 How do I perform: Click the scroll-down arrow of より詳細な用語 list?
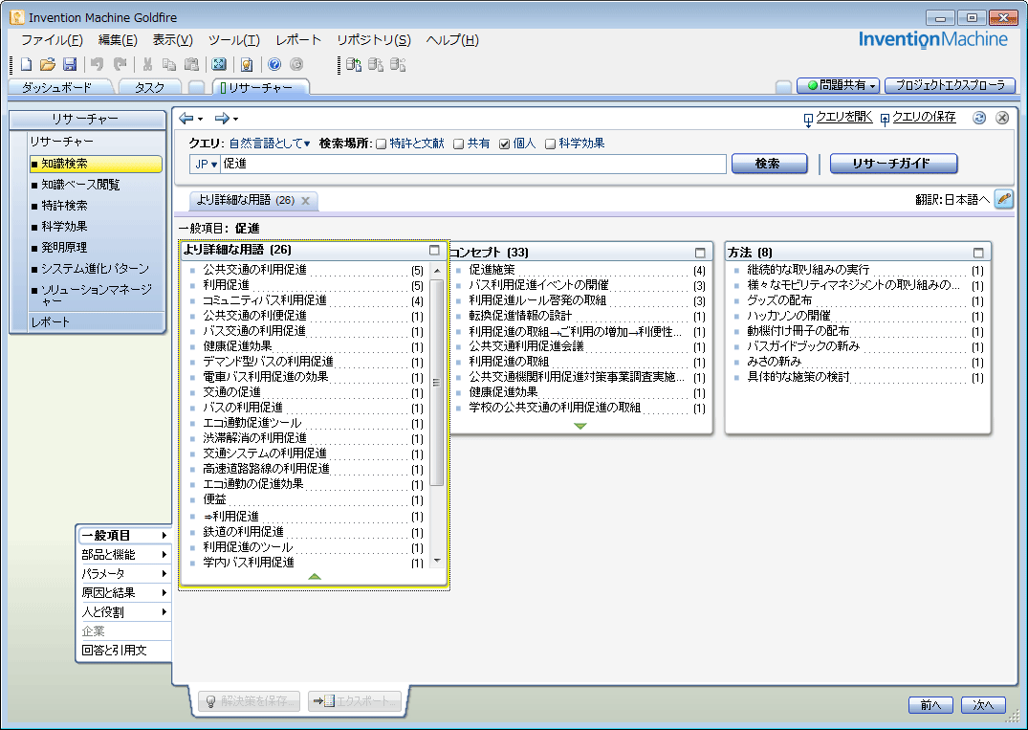(x=437, y=561)
